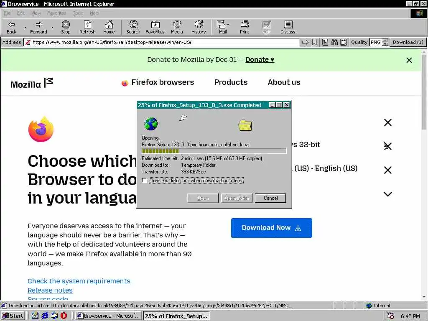Click the Address URL field

click(162, 42)
